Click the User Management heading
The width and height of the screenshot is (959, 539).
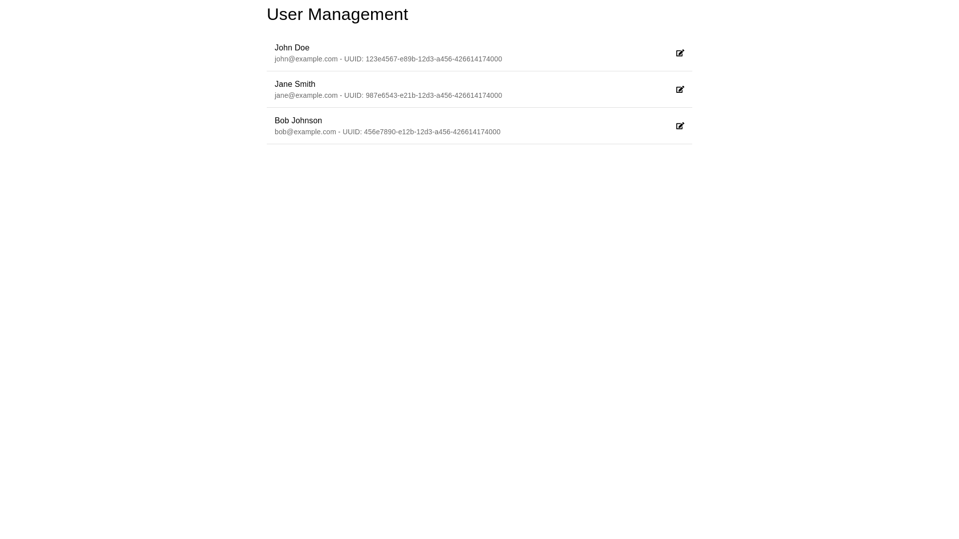pyautogui.click(x=337, y=14)
